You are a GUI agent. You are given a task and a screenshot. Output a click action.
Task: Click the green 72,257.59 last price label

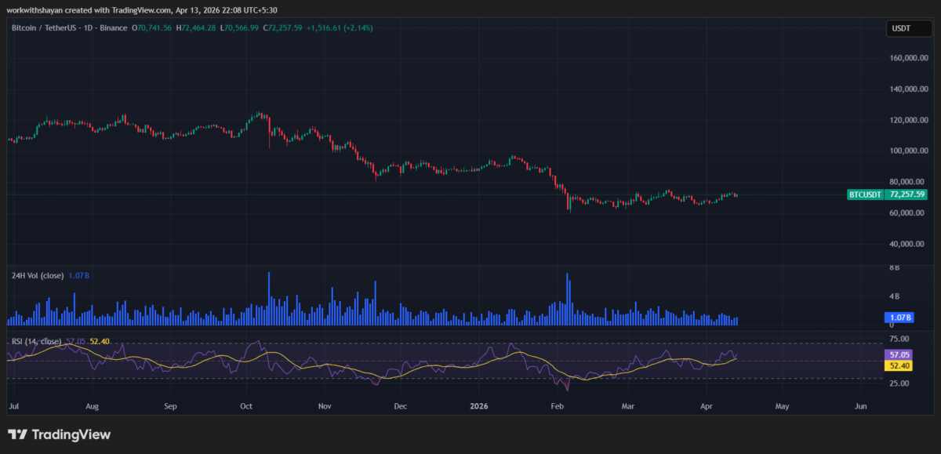coord(906,194)
